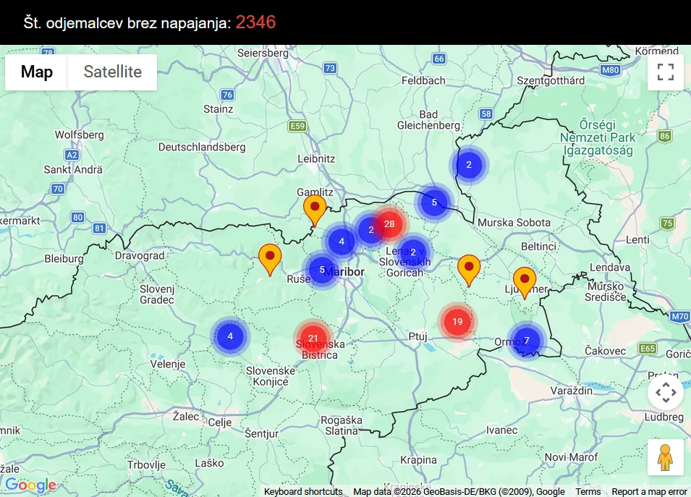Enter fullscreen mode on the map
Viewport: 691px width, 497px height.
665,71
